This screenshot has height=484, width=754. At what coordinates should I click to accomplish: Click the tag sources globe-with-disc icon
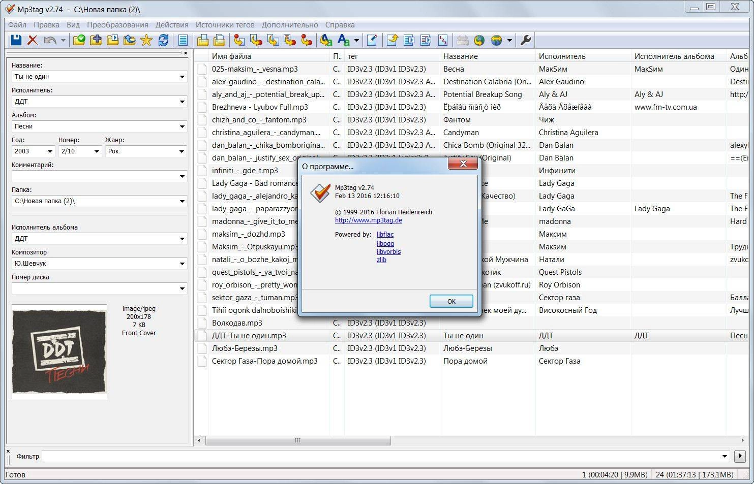click(497, 40)
